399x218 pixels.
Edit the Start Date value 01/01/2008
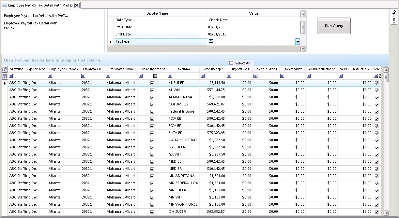point(253,27)
